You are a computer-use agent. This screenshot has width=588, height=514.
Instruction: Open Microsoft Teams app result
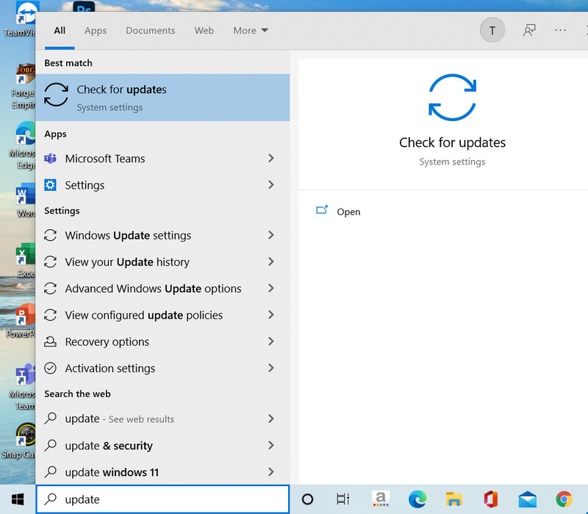pos(162,159)
